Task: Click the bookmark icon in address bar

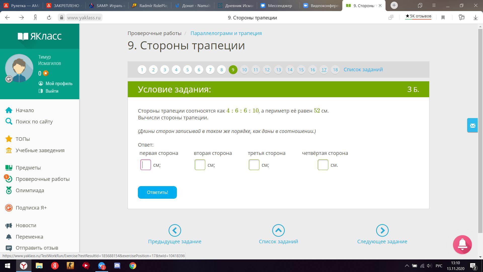Action: pos(443,17)
